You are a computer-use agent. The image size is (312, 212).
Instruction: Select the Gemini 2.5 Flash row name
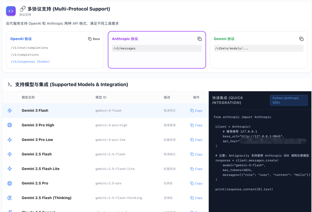coord(37,154)
